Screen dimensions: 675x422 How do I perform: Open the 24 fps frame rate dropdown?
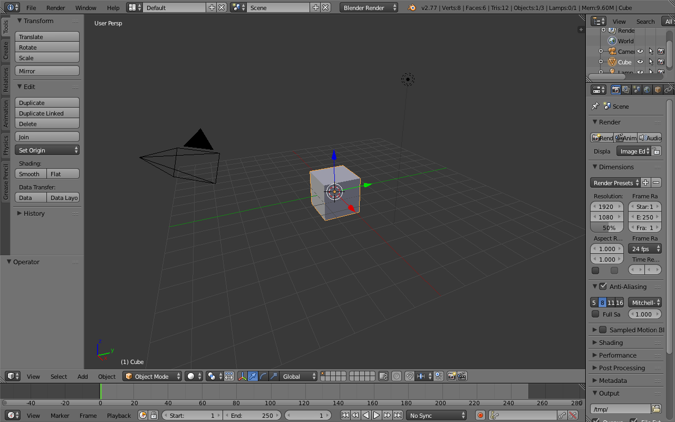[645, 248]
